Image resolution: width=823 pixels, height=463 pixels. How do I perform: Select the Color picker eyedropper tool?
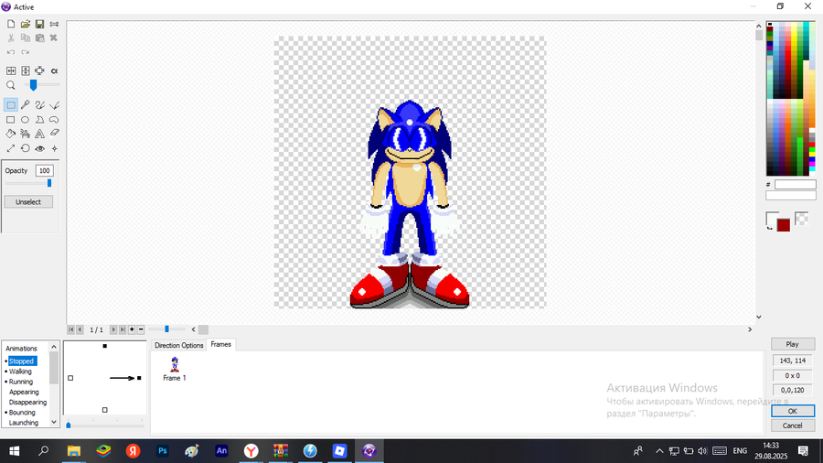click(26, 105)
